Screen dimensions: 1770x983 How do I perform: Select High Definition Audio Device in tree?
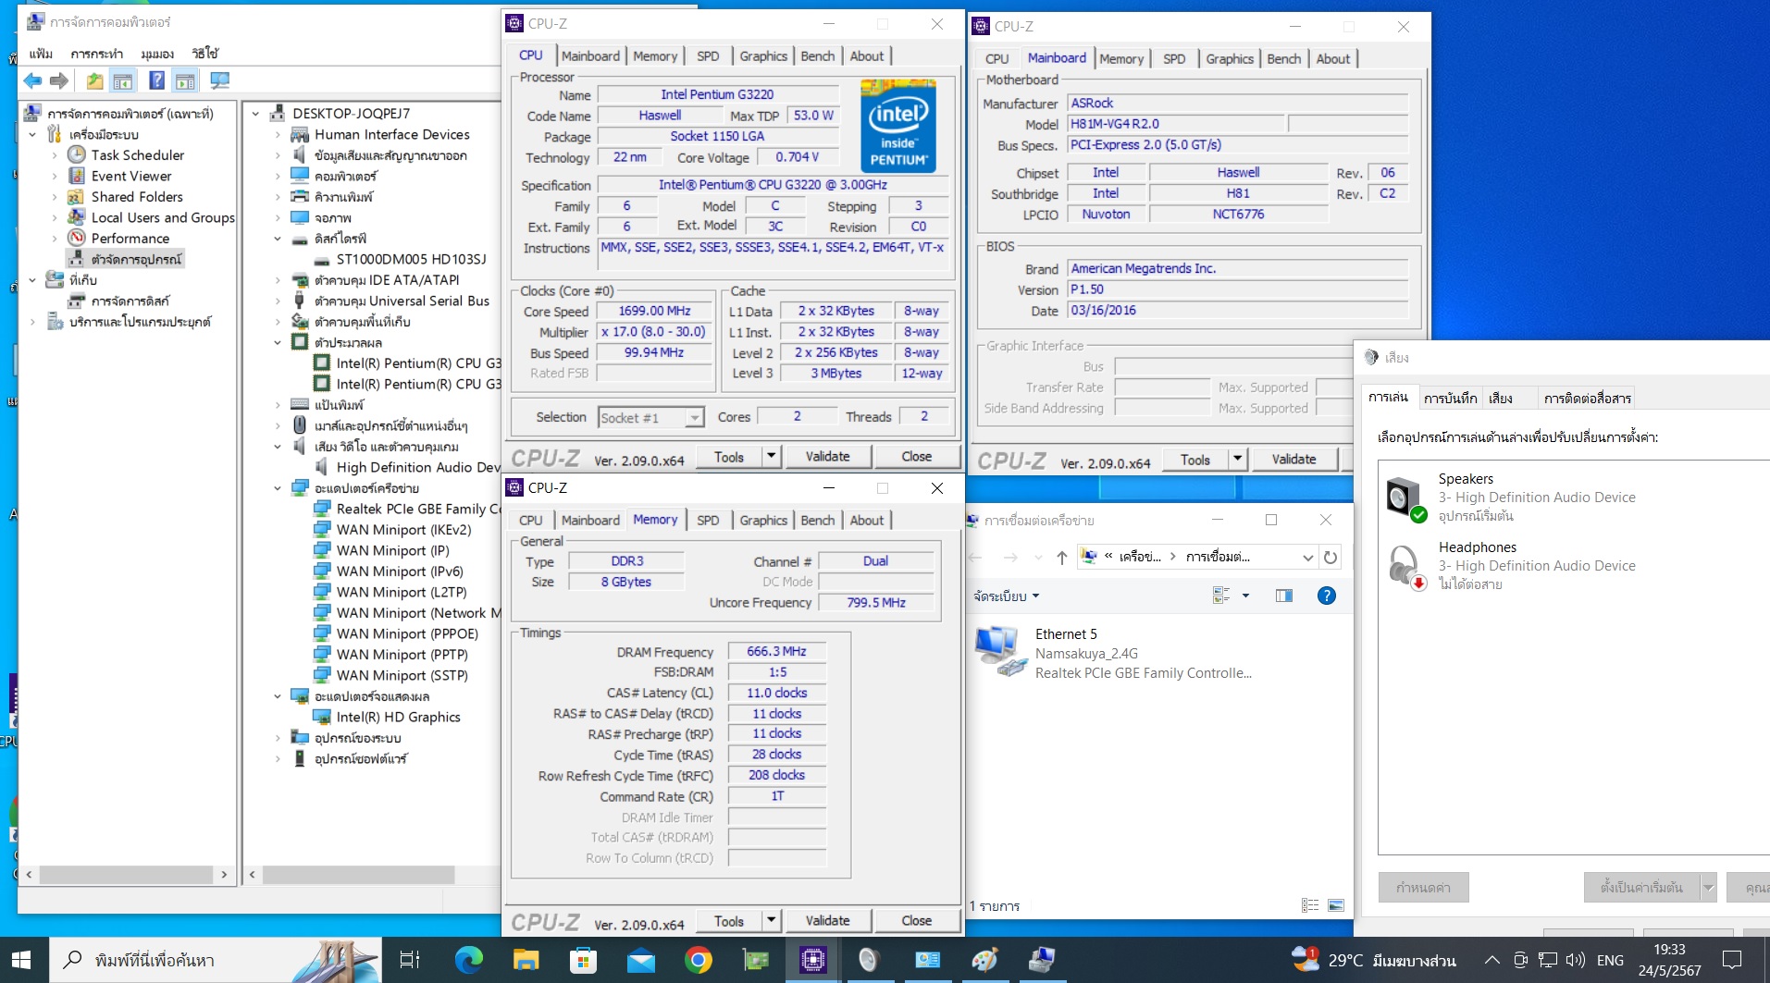coord(418,468)
